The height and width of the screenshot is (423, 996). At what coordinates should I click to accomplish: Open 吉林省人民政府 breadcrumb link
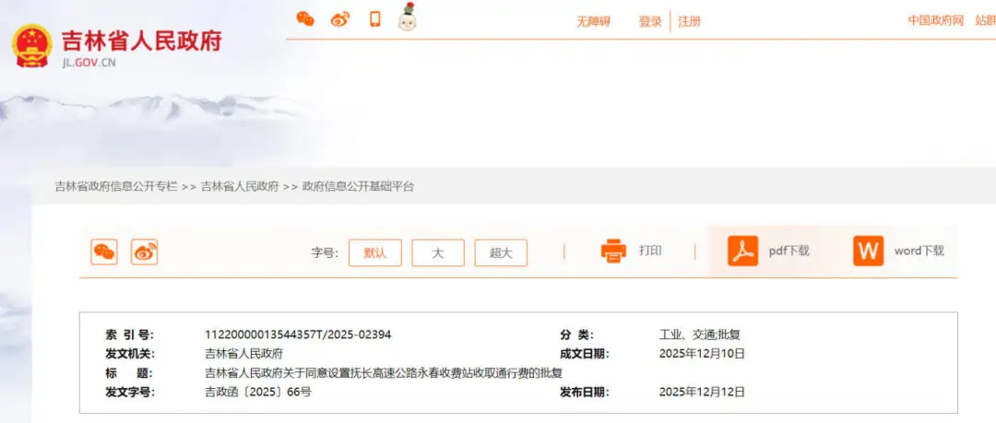click(240, 186)
